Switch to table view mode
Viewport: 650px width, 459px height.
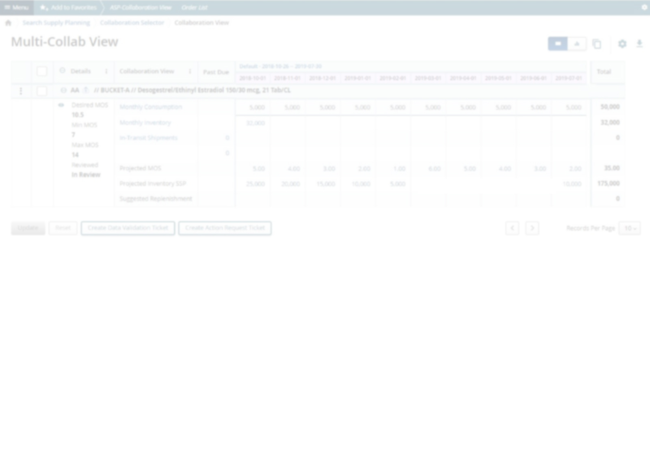558,44
